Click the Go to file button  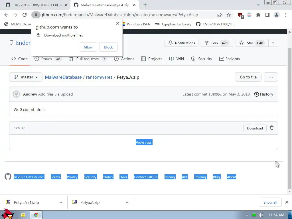tap(248, 77)
